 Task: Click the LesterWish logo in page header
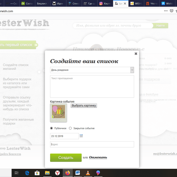pyautogui.click(x=24, y=23)
